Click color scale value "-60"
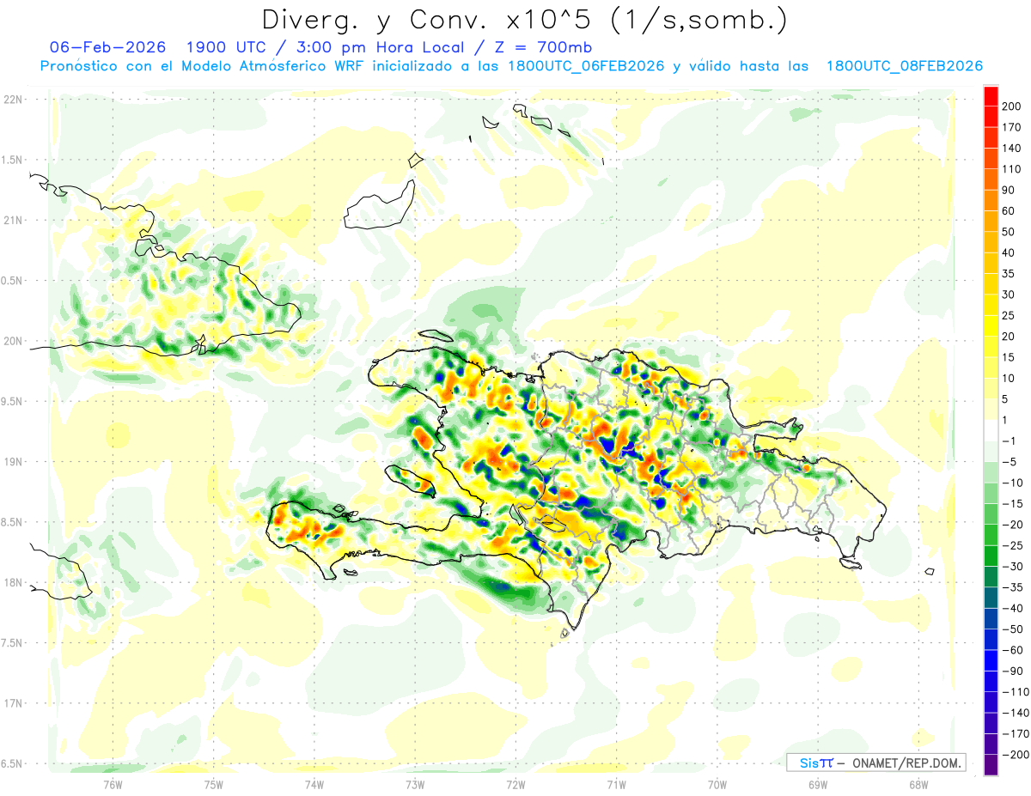The height and width of the screenshot is (796, 1031). click(1014, 650)
